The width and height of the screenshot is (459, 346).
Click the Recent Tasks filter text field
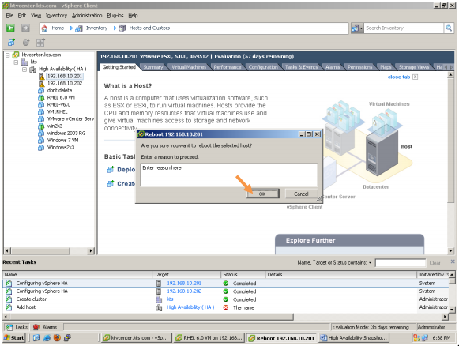pyautogui.click(x=401, y=263)
